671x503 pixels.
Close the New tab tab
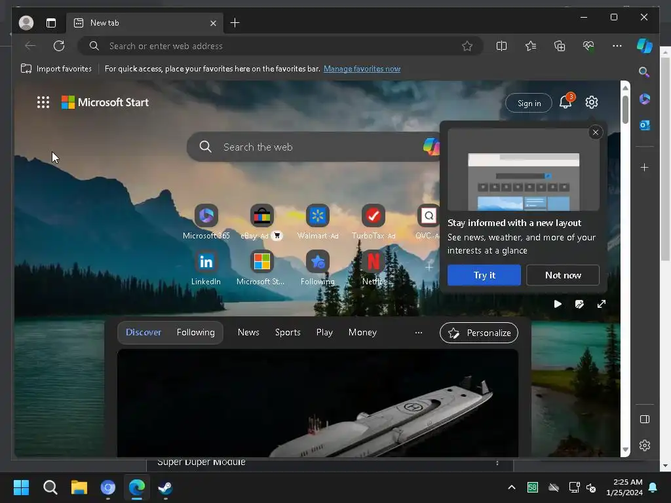(213, 23)
